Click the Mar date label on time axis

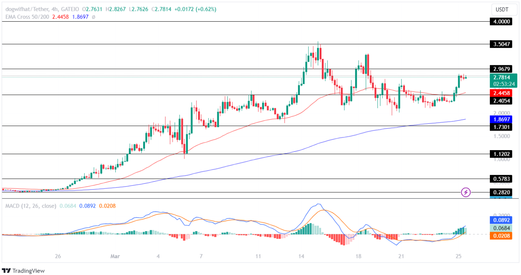click(115, 256)
